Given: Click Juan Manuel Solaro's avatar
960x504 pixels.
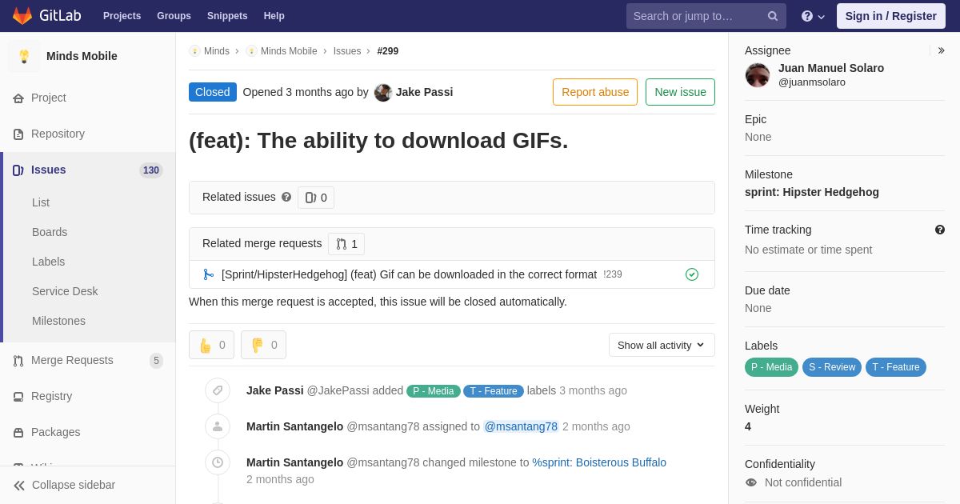Looking at the screenshot, I should point(758,75).
